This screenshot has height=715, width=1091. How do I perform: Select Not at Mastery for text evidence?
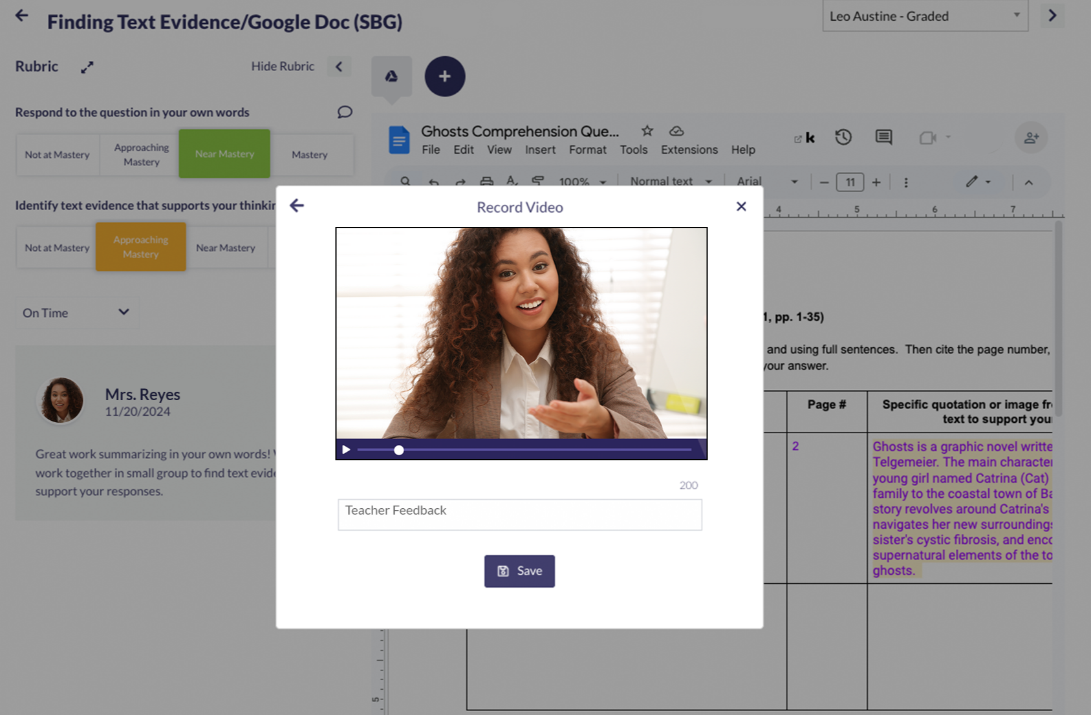point(57,248)
